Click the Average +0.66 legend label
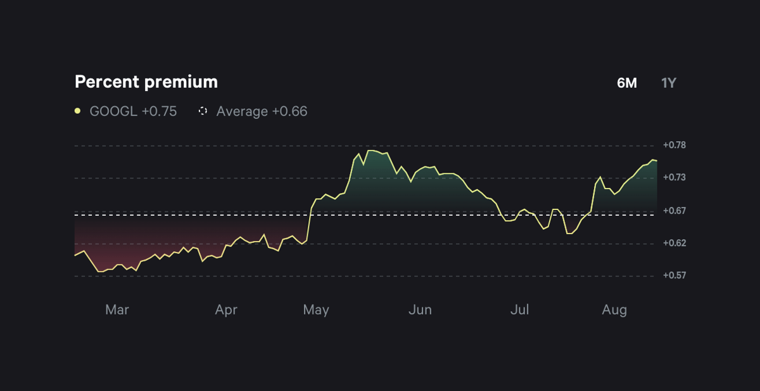This screenshot has height=391, width=760. tap(262, 111)
